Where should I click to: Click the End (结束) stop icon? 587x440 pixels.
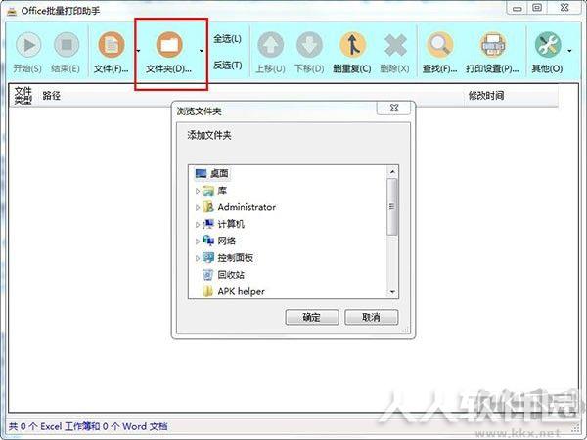(67, 45)
